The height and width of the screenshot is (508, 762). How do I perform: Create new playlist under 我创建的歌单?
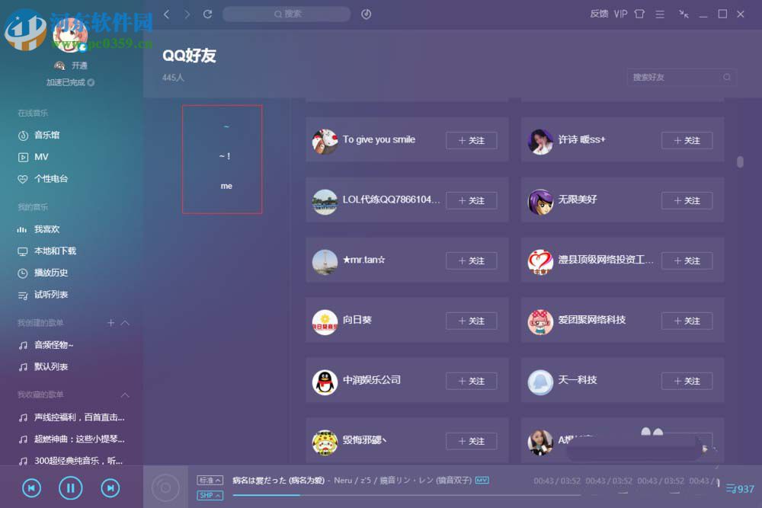click(x=110, y=322)
